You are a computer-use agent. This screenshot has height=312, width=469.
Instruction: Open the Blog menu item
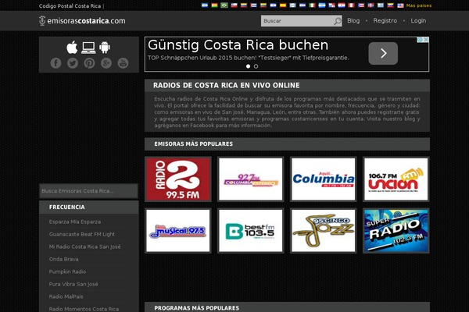pos(353,21)
